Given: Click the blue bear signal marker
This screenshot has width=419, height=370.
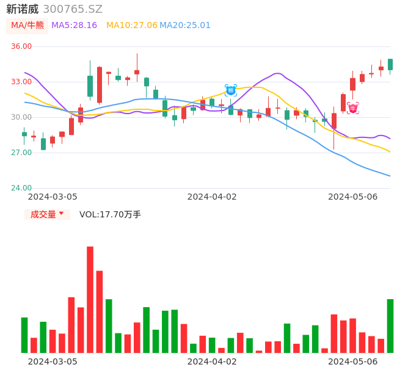Looking at the screenshot, I should 231,90.
